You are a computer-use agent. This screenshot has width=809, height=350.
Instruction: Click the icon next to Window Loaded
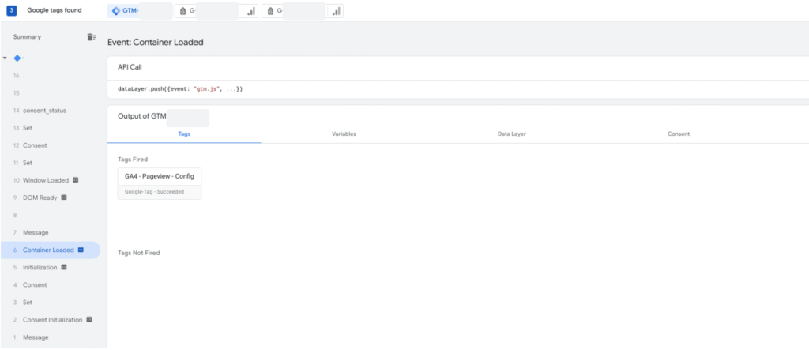click(x=75, y=180)
